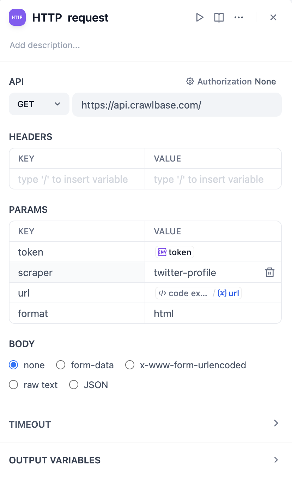
Task: Expand the TIMEOUT section
Action: click(x=276, y=423)
